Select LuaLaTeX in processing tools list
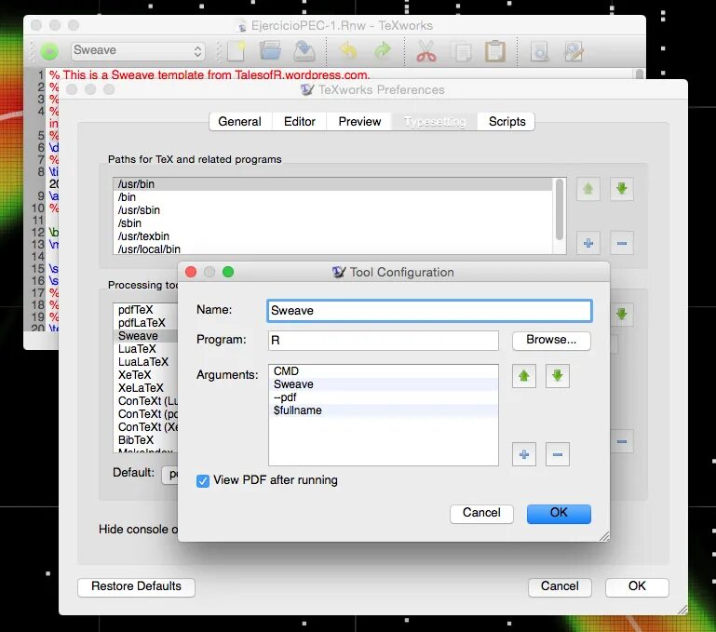Viewport: 716px width, 632px height. pos(145,362)
